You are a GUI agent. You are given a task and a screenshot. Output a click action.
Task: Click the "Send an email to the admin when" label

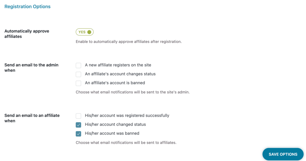coord(31,68)
